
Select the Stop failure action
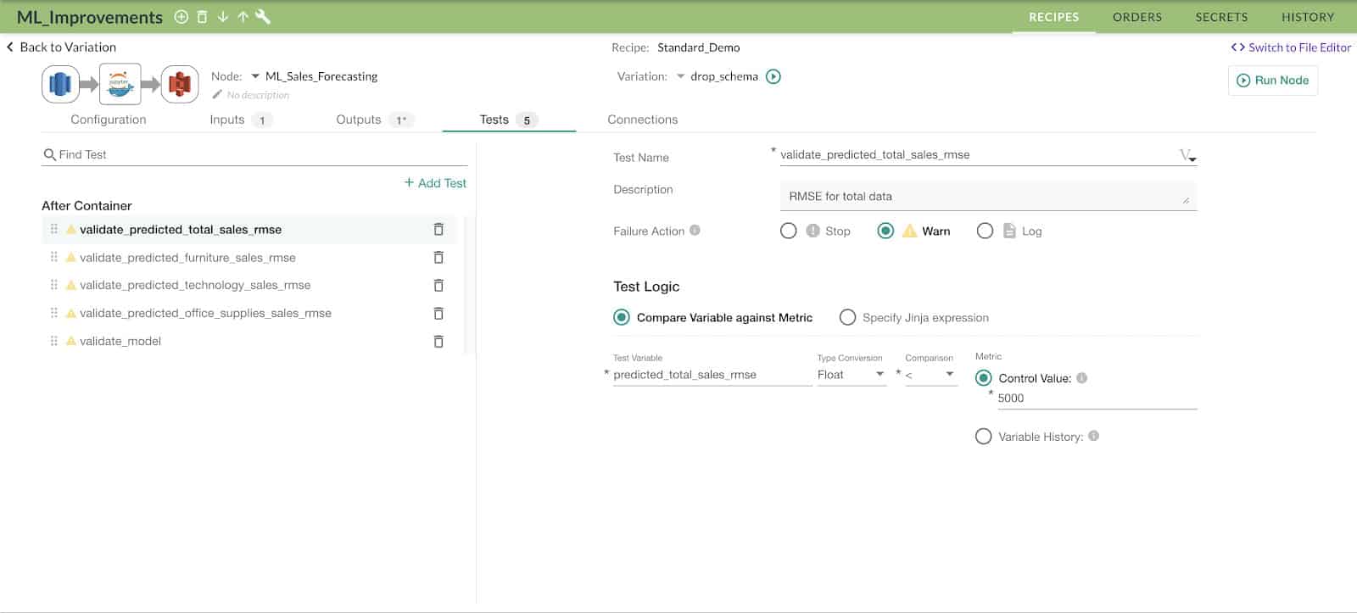click(789, 231)
